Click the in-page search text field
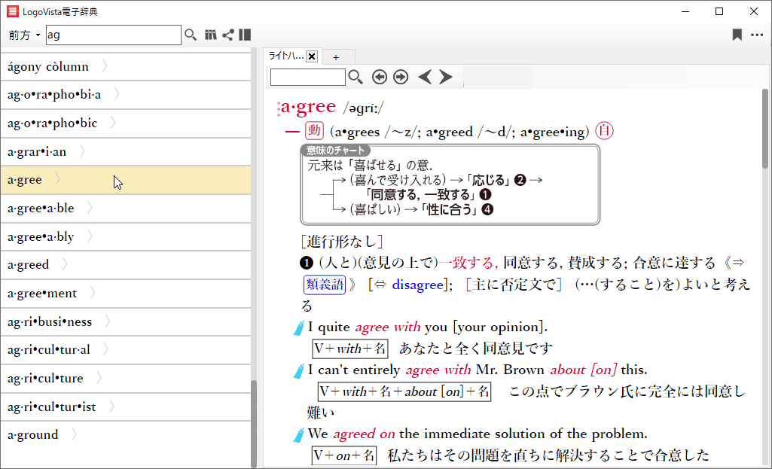This screenshot has width=772, height=469. (307, 77)
